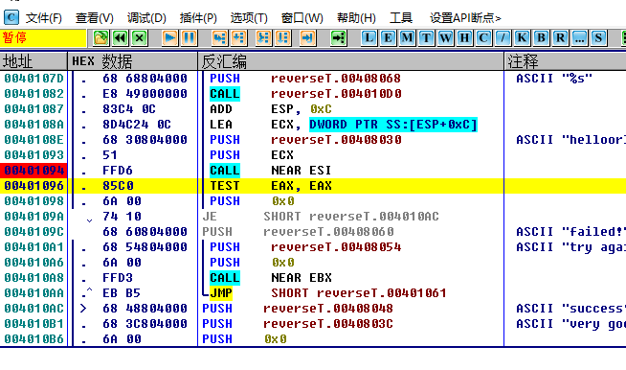The image size is (626, 370).
Task: Click the close program X icon
Action: click(140, 38)
